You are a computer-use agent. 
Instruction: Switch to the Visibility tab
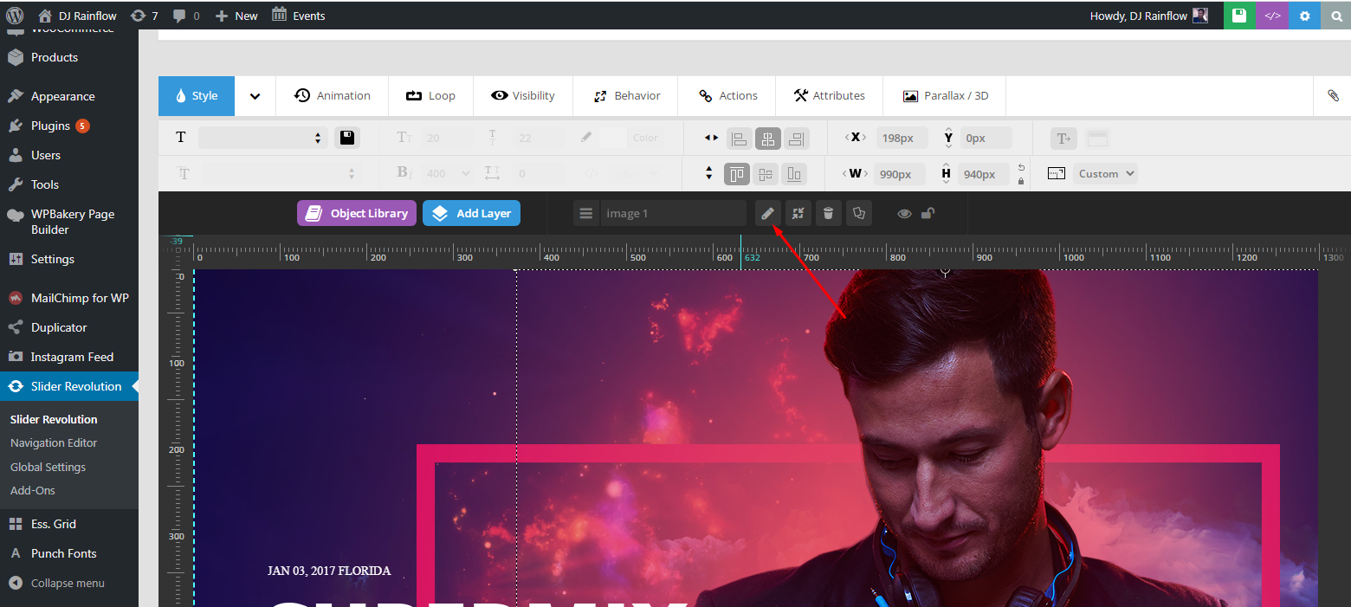tap(523, 95)
